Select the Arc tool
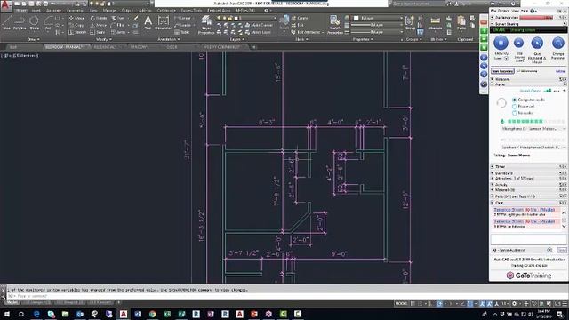Screen dimensions: 569x320 pyautogui.click(x=48, y=22)
